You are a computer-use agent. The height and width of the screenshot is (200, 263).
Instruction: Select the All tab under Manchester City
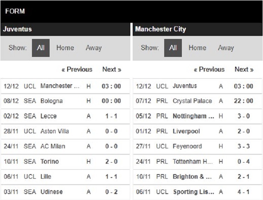pos(173,48)
